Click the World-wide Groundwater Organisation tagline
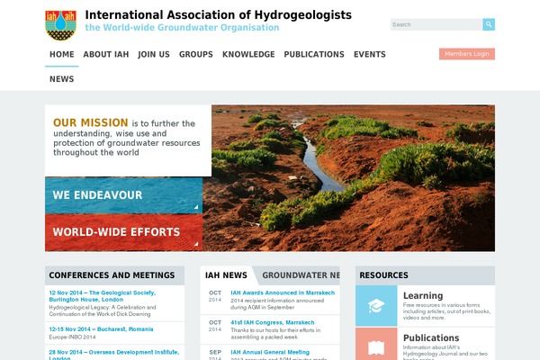 182,28
